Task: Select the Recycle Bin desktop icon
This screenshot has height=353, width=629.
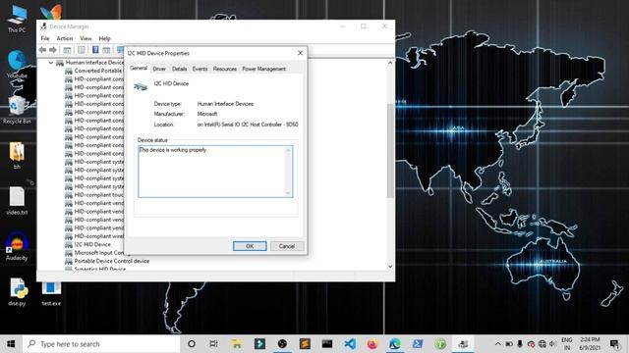Action: coord(17,110)
